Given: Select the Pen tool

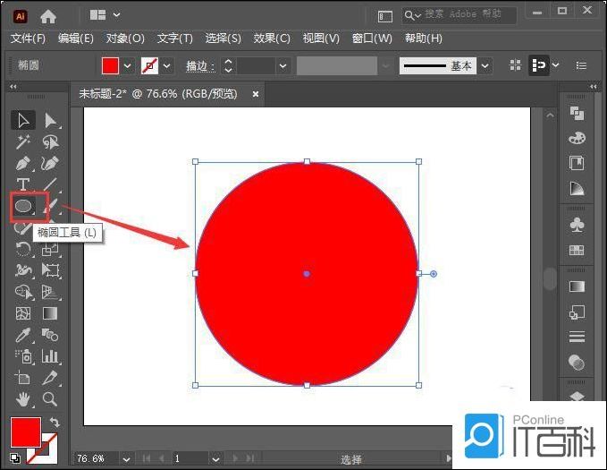Looking at the screenshot, I should pyautogui.click(x=23, y=163).
